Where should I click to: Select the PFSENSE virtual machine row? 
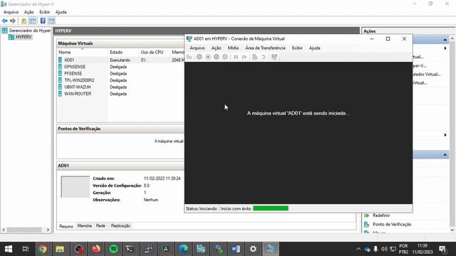(120, 73)
